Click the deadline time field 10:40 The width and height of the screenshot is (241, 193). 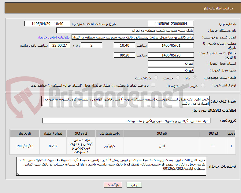click(124, 46)
